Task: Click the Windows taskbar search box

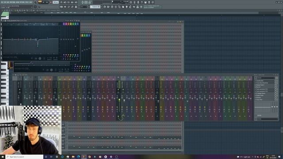Action: pyautogui.click(x=24, y=157)
